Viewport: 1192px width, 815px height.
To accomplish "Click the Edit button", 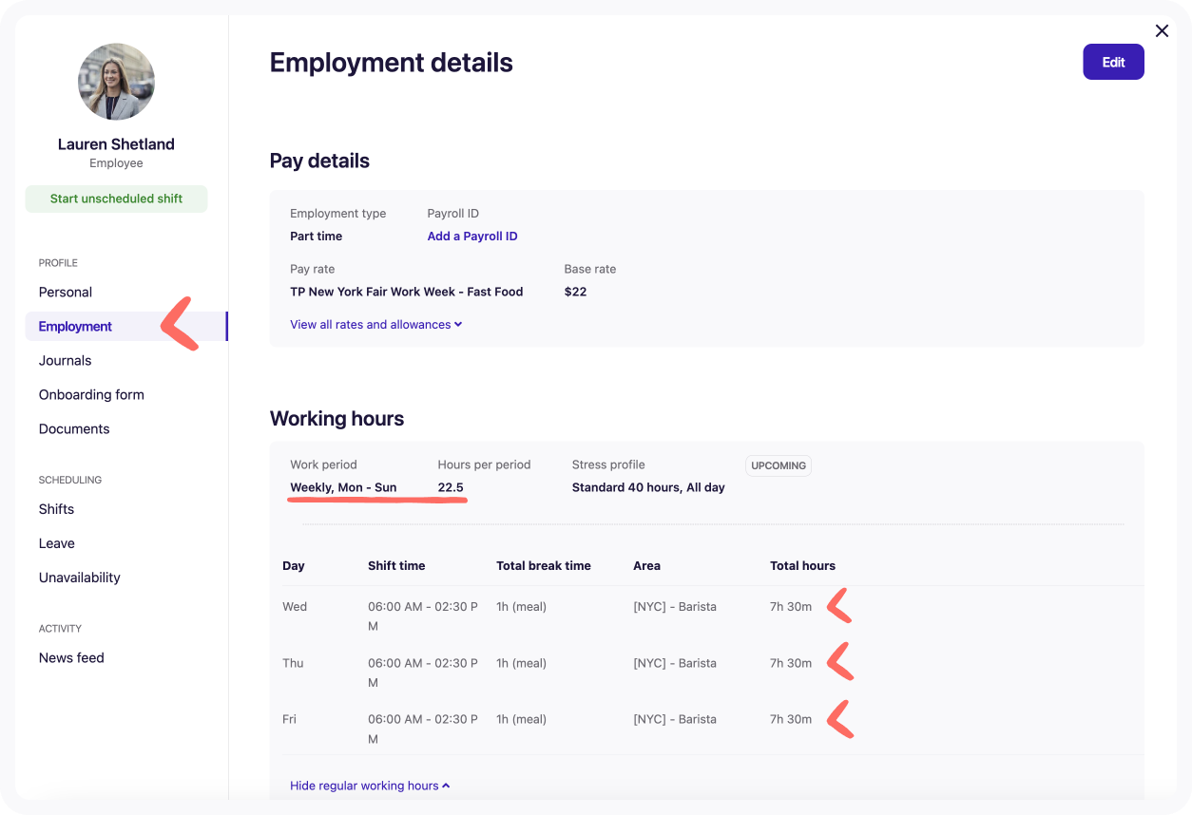I will 1113,62.
